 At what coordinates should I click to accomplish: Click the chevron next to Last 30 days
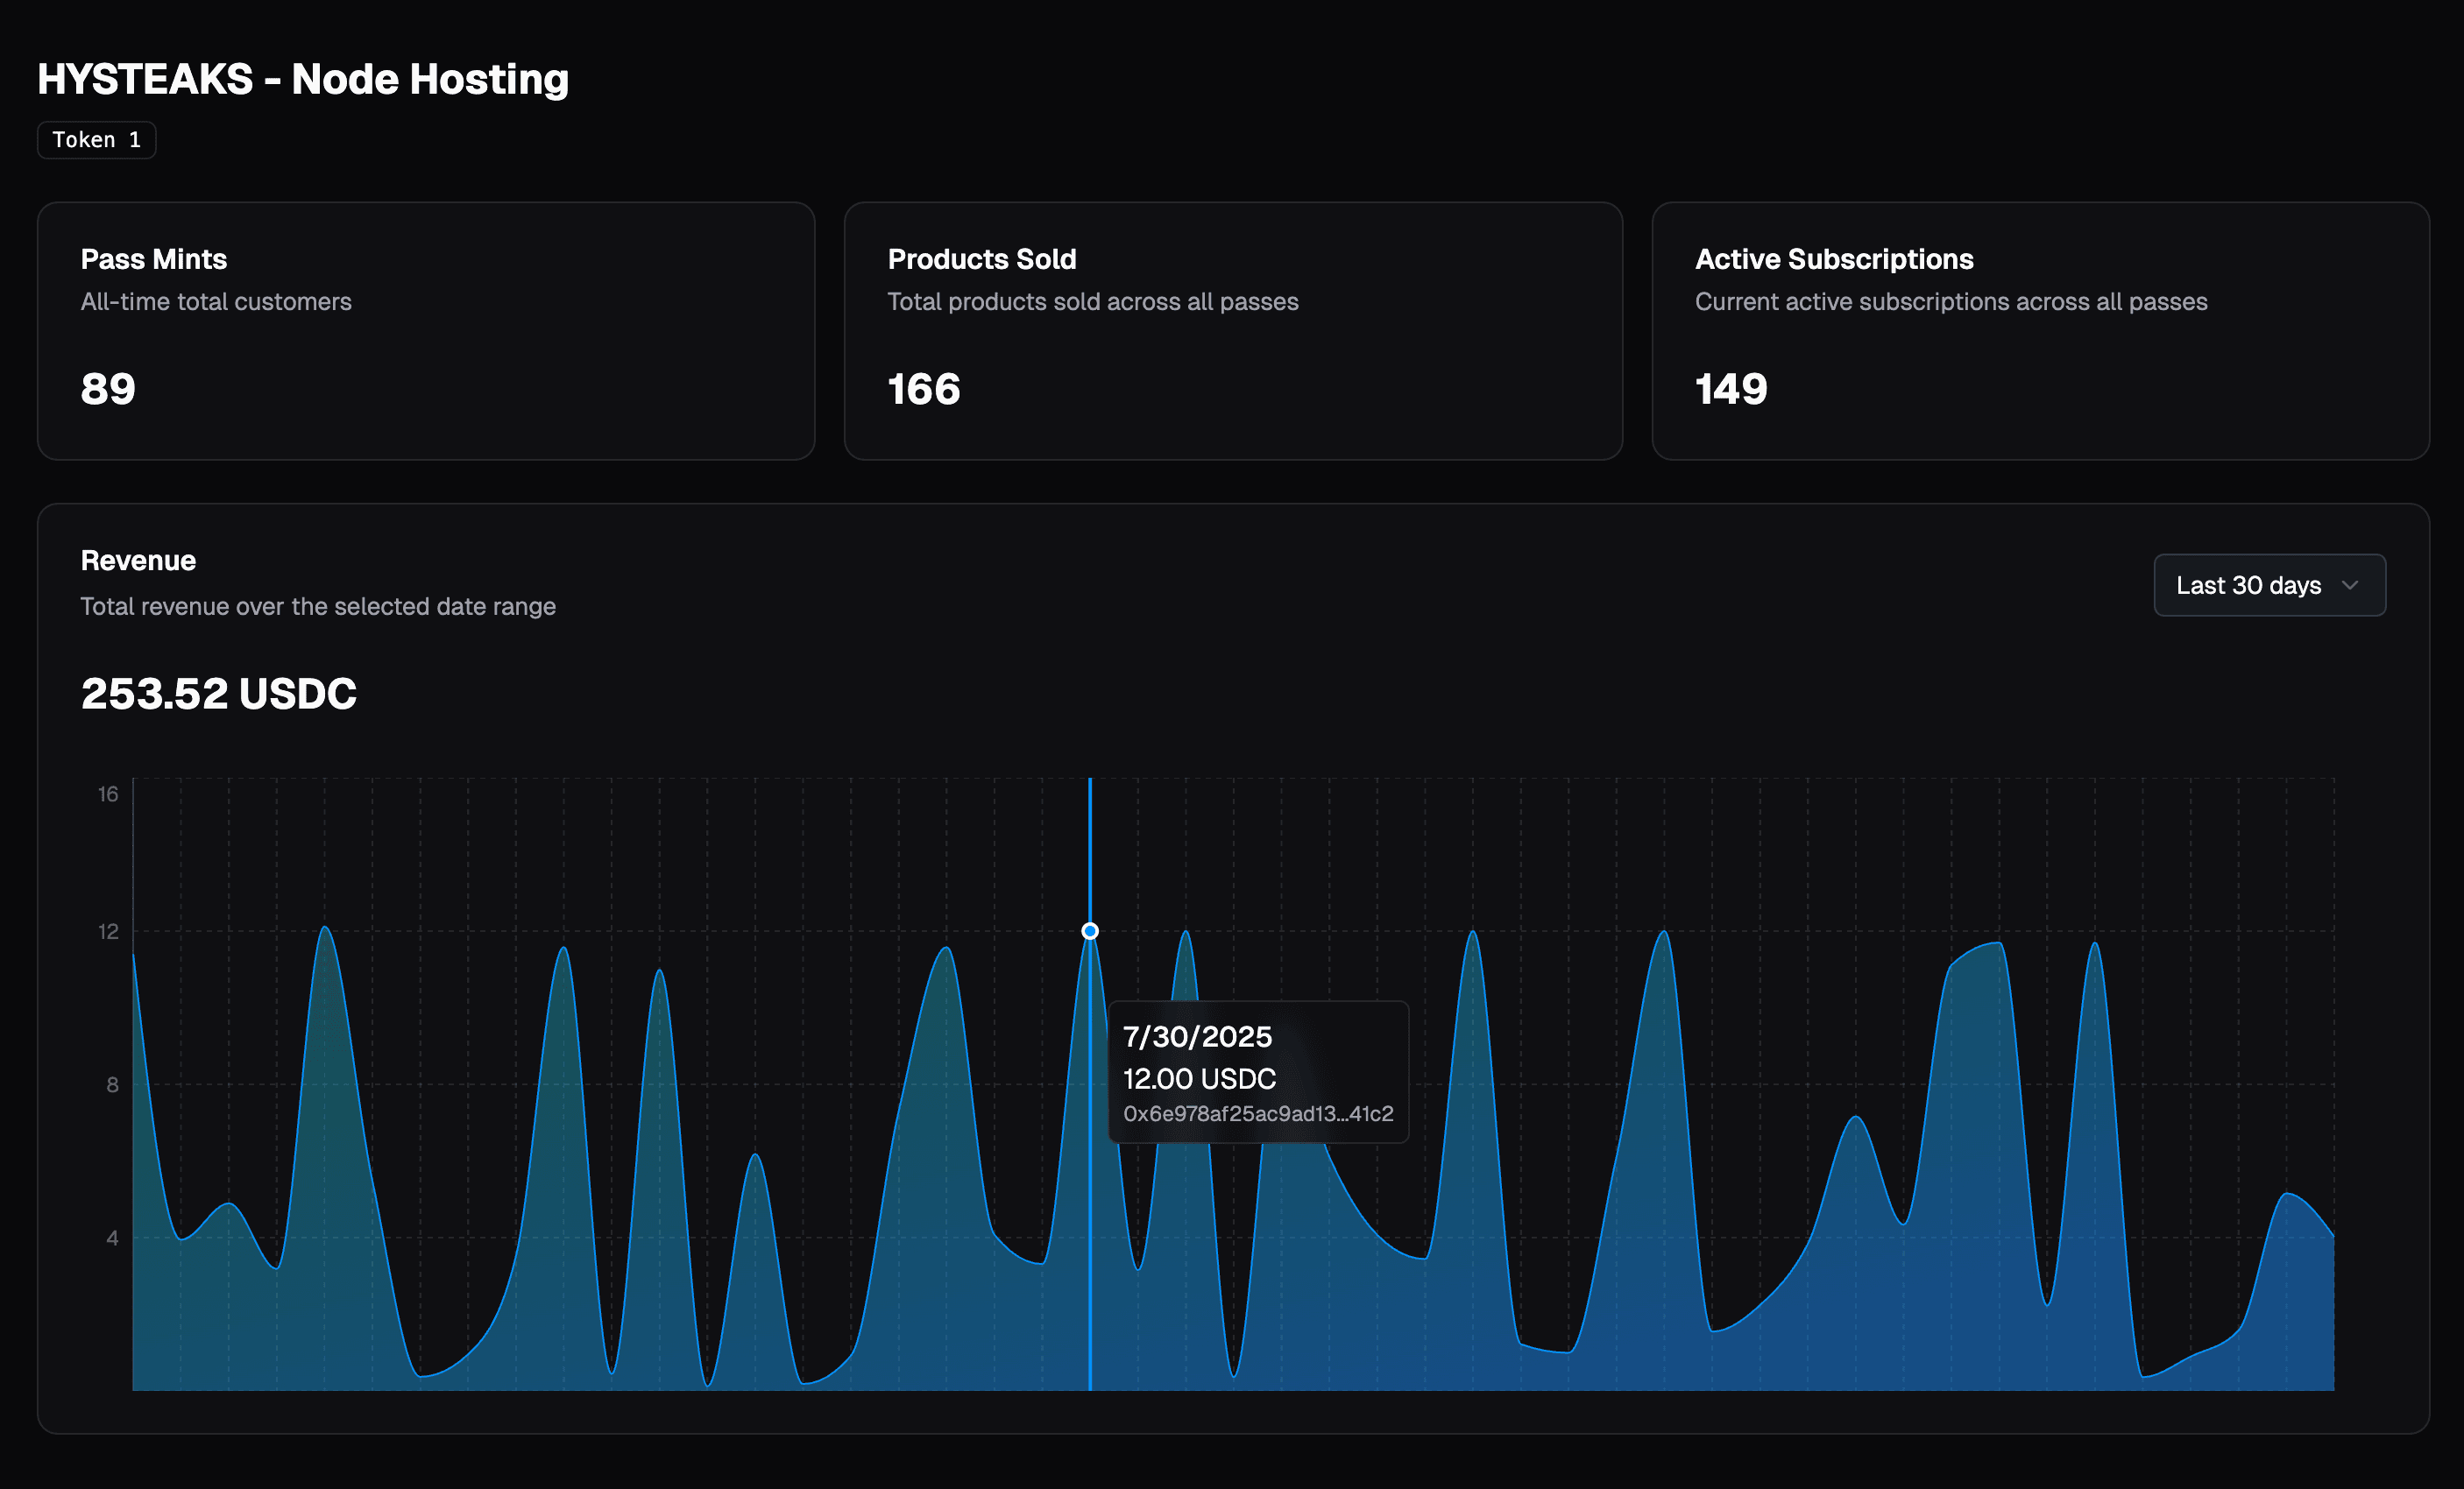pyautogui.click(x=2352, y=586)
